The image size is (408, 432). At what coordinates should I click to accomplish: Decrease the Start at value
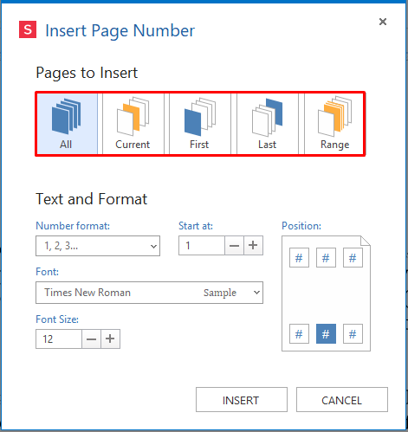234,245
